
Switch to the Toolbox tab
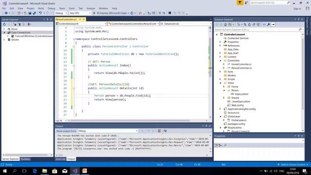click(25, 159)
